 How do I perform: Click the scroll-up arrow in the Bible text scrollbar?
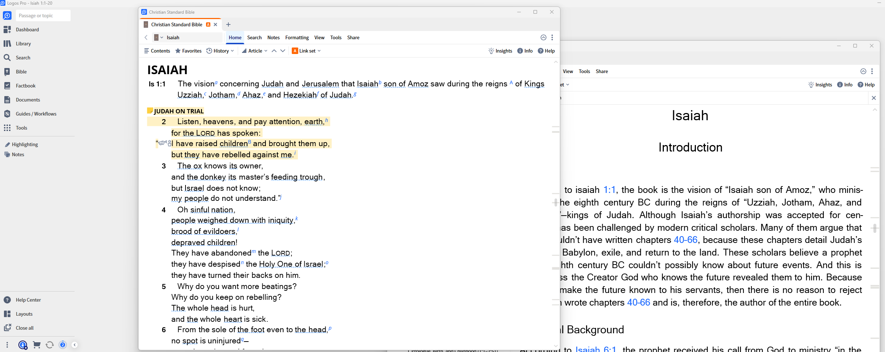556,62
